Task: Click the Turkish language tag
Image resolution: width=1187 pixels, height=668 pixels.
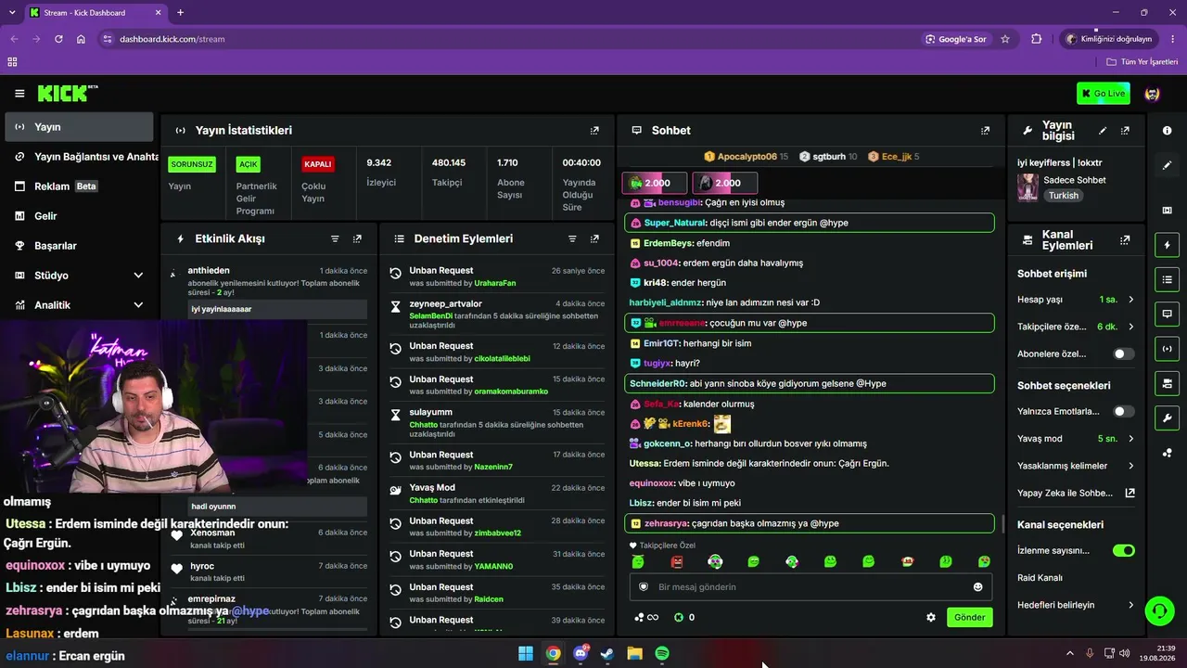Action: [x=1064, y=196]
